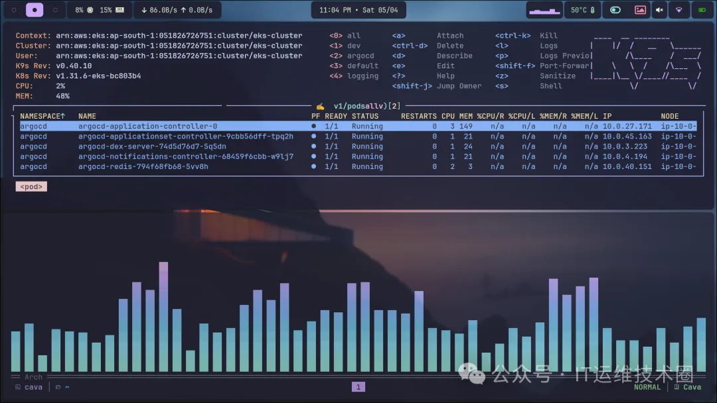The height and width of the screenshot is (403, 717).
Task: Click the pink wallpaper picture icon
Action: [x=640, y=10]
